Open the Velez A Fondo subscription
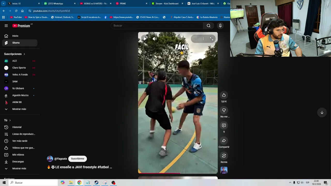The image size is (331, 186). [x=20, y=75]
